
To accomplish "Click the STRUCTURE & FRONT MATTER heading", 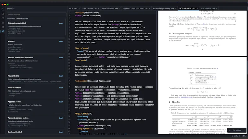I will click(x=17, y=19).
